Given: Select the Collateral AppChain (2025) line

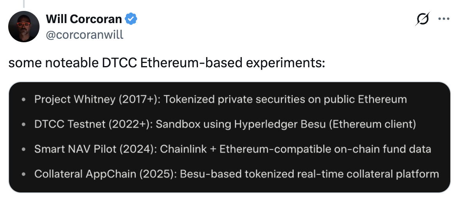Looking at the screenshot, I should 236,174.
